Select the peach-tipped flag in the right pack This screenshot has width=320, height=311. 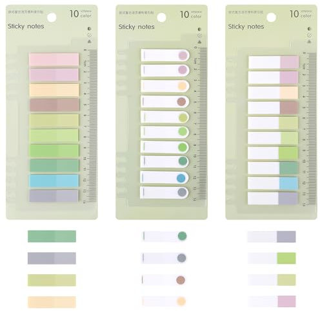(x=273, y=92)
